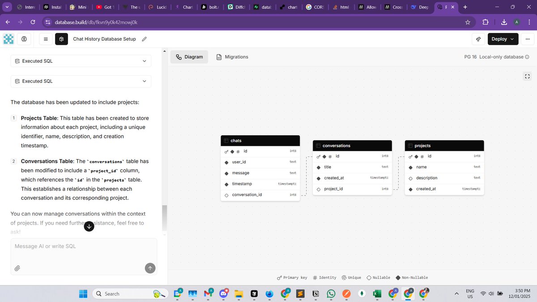The image size is (537, 302).
Task: Select the projects table header
Action: (x=444, y=145)
